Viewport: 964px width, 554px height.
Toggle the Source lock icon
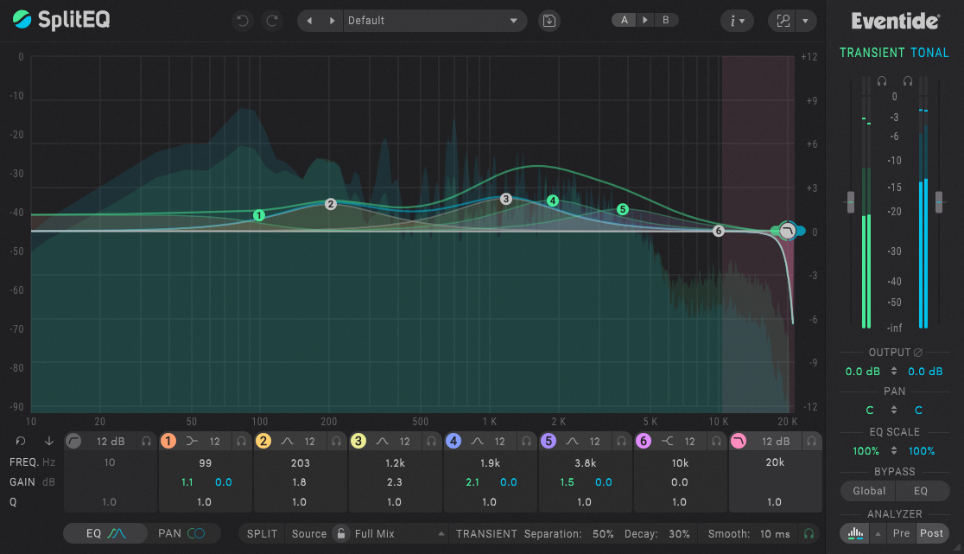(x=341, y=534)
